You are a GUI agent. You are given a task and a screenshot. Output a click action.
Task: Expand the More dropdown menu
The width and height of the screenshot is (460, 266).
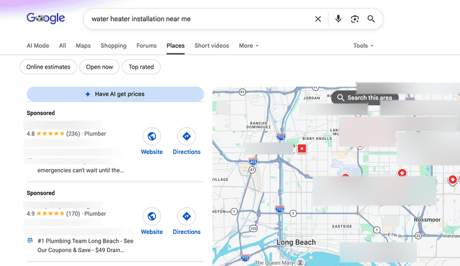tap(248, 45)
